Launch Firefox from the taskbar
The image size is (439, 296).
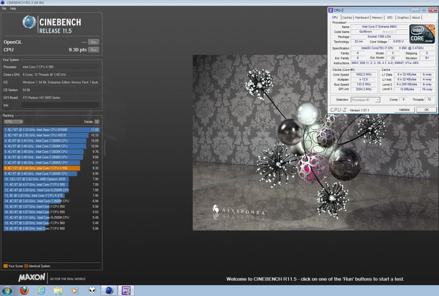click(24, 291)
